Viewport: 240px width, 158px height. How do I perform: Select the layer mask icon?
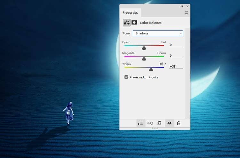coord(134,23)
